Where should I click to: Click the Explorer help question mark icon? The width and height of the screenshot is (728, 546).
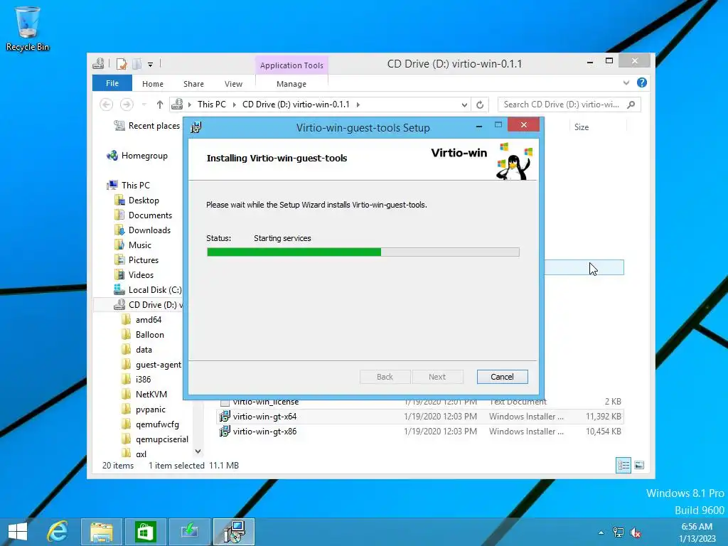[x=642, y=82]
